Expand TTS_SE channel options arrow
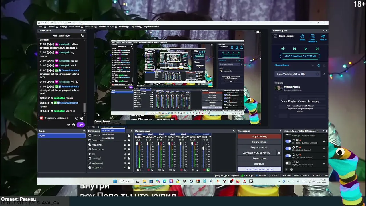Image resolution: width=366 pixels, height=206 pixels. [x=210, y=137]
